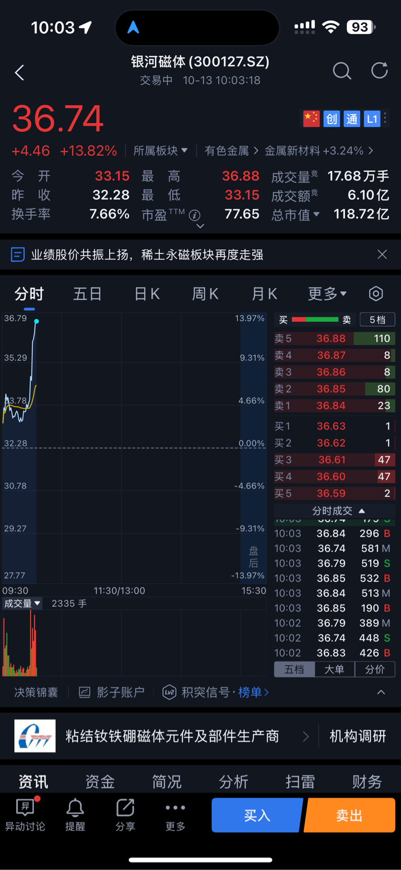Open the stock search magnifier
The image size is (401, 870).
click(342, 71)
